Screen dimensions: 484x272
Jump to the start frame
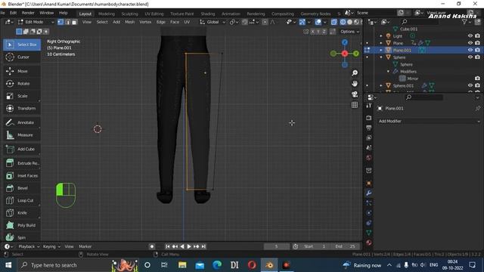point(168,246)
